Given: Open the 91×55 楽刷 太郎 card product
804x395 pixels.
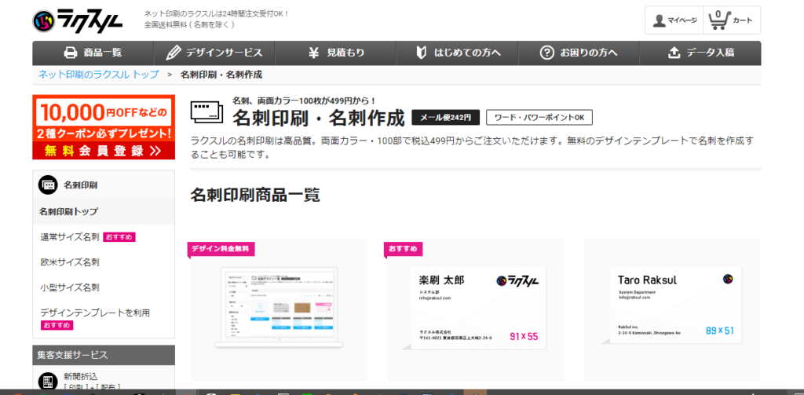Looking at the screenshot, I should [x=475, y=310].
